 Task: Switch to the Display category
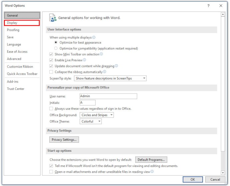(22, 23)
